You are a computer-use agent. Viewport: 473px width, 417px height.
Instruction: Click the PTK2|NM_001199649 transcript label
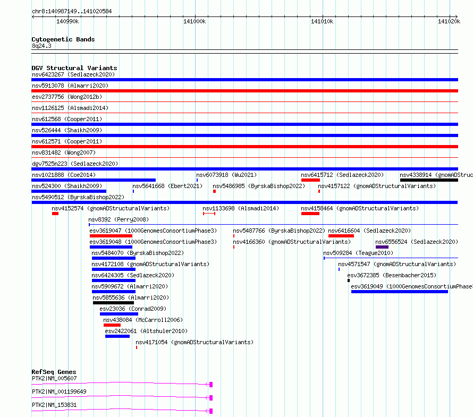point(59,392)
